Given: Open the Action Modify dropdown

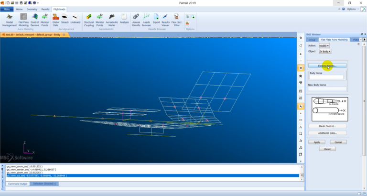Looking at the screenshot, I should 324,46.
